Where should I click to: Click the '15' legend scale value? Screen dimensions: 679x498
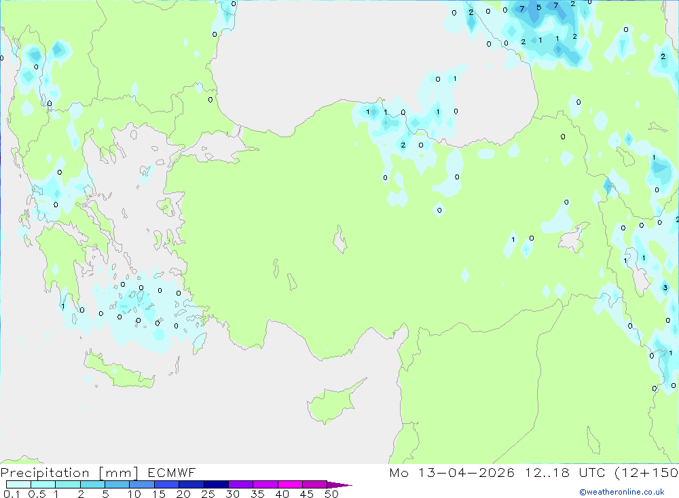pos(159,494)
